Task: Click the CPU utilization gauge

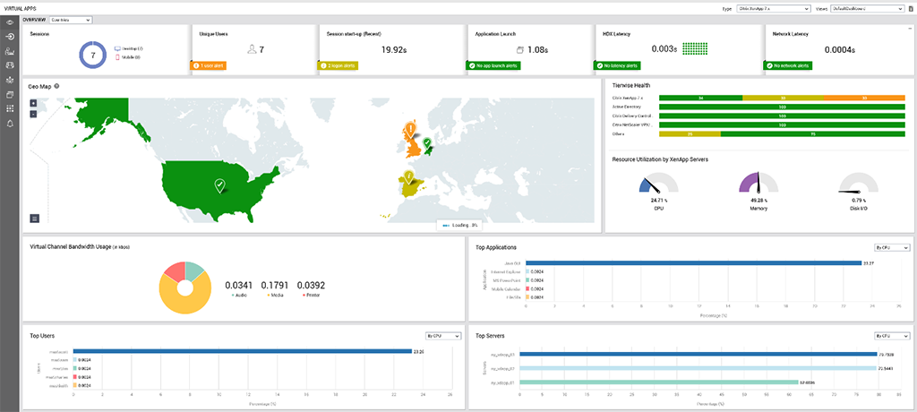Action: [x=658, y=184]
